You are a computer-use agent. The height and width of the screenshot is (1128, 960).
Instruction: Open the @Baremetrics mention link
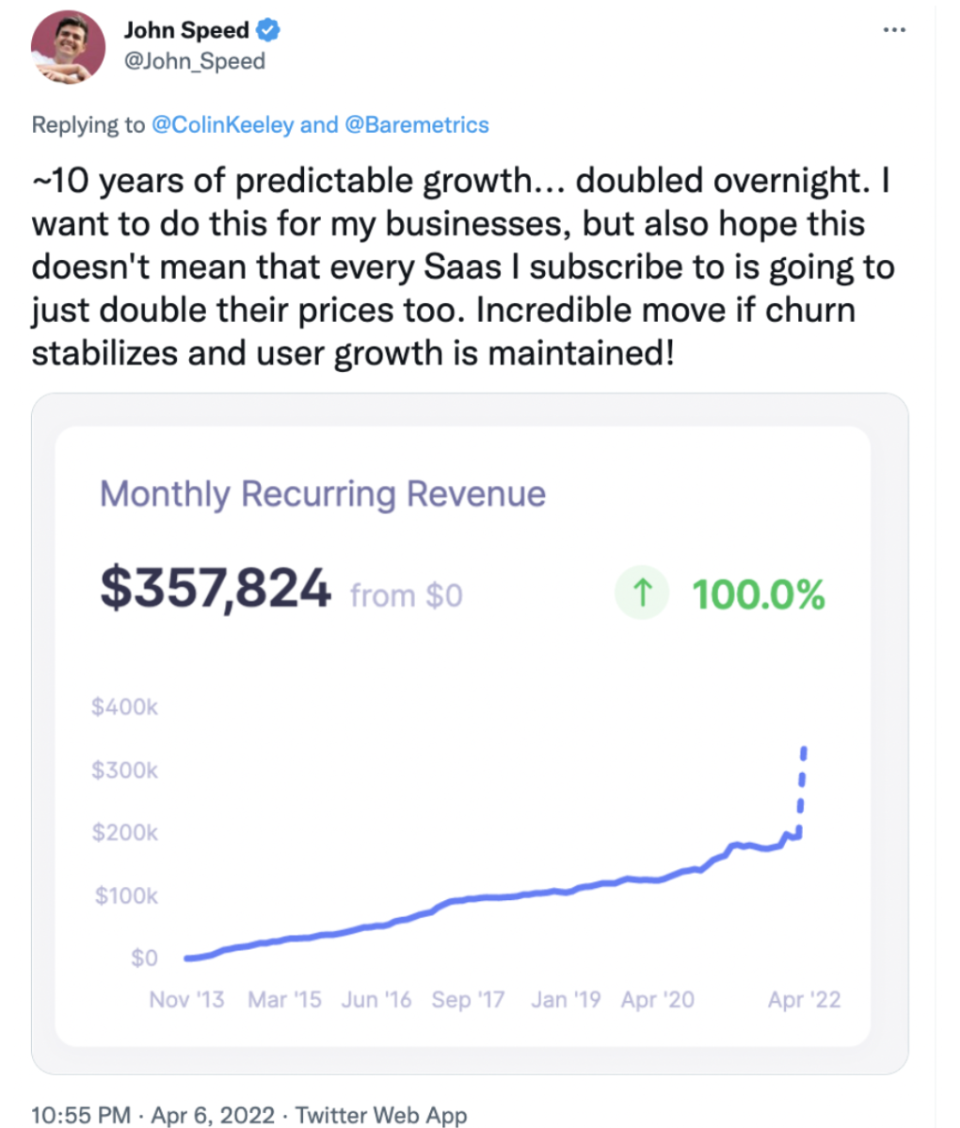click(417, 125)
